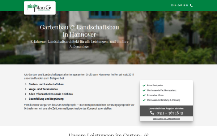Open the plan G logo homepage link
The width and height of the screenshot is (217, 136).
40,8
